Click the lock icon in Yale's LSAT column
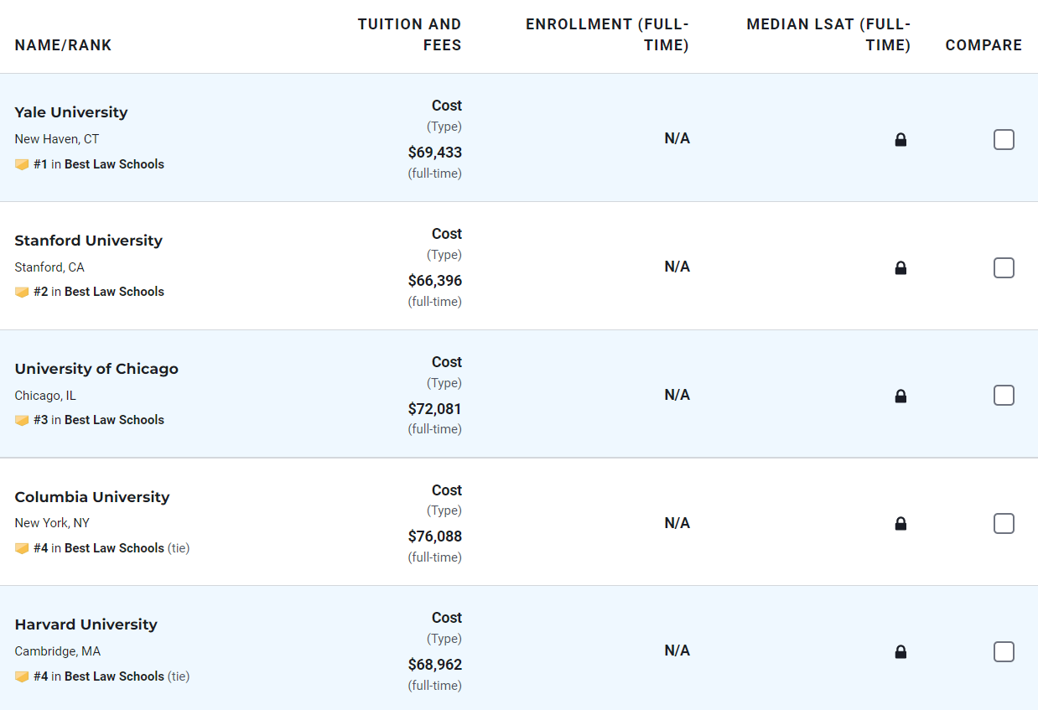The image size is (1038, 710). tap(900, 140)
